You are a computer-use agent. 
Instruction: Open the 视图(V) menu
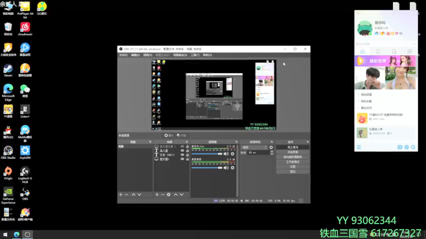(148, 55)
